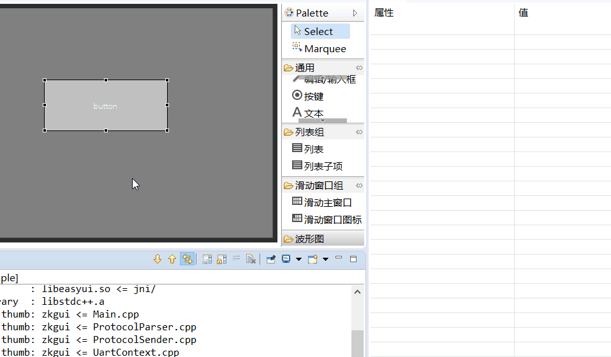Open the new console view dropdown arrow
Image resolution: width=611 pixels, height=357 pixels.
pyautogui.click(x=325, y=259)
